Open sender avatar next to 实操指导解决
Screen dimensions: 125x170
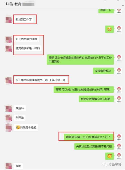(119, 71)
